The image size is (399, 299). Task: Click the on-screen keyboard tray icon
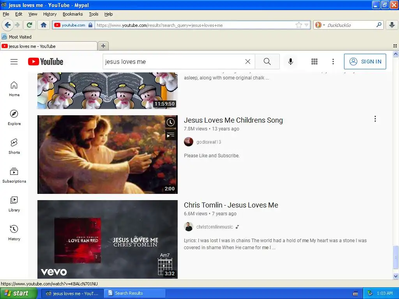[355, 294]
